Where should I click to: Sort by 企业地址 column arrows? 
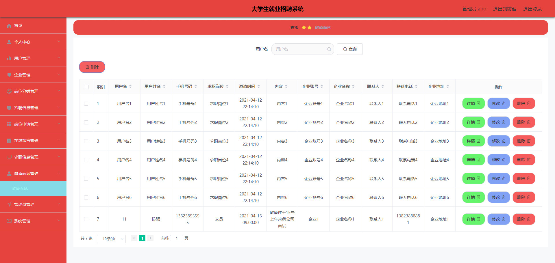(448, 86)
